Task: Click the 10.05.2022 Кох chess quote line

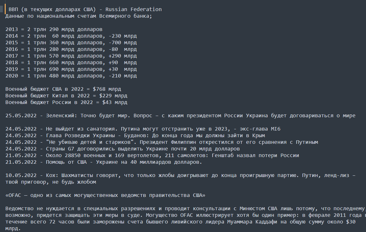Action: tap(180, 179)
